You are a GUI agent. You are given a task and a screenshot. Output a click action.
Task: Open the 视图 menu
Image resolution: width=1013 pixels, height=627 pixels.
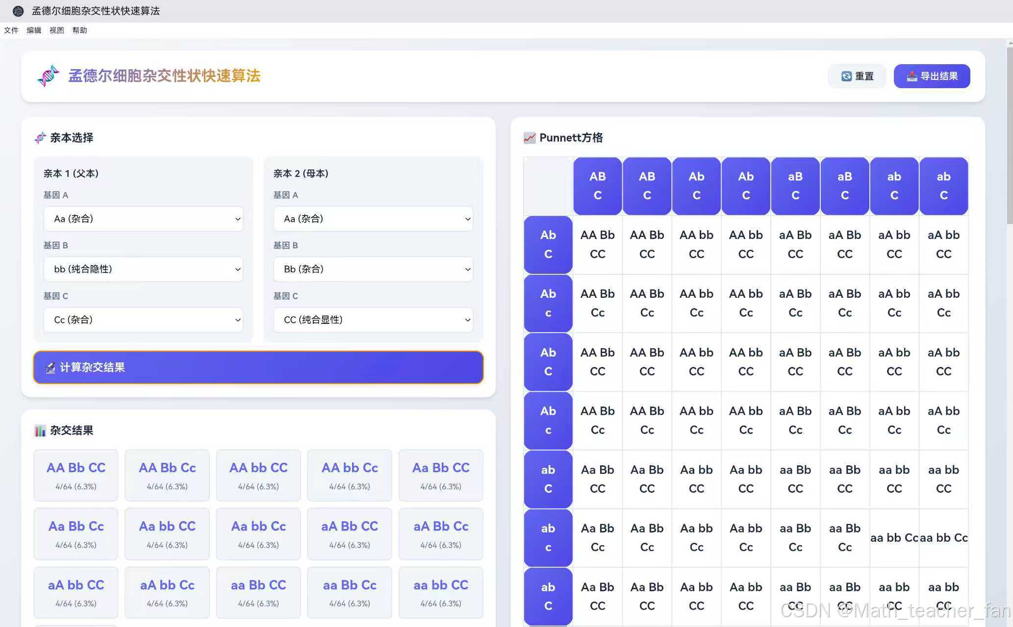(x=57, y=30)
